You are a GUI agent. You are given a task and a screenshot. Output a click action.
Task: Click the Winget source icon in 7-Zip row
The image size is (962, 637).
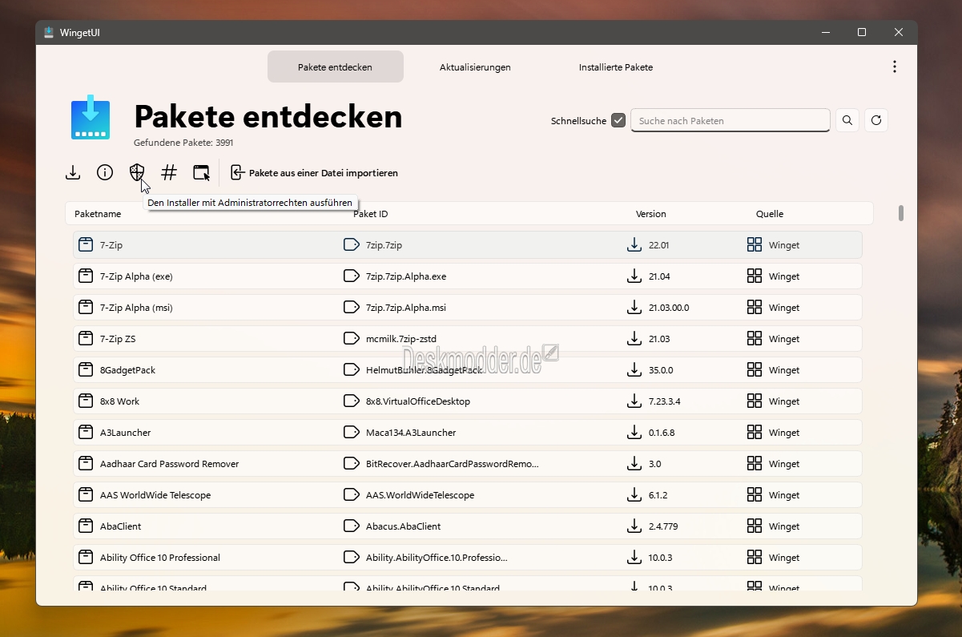(x=755, y=244)
